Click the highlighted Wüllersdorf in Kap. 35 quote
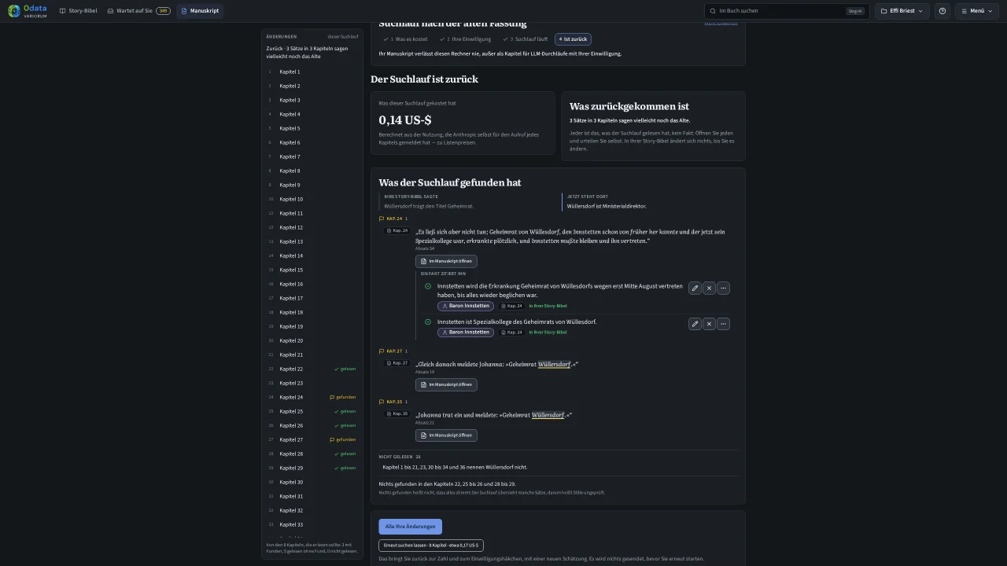This screenshot has height=566, width=1007. click(x=548, y=415)
